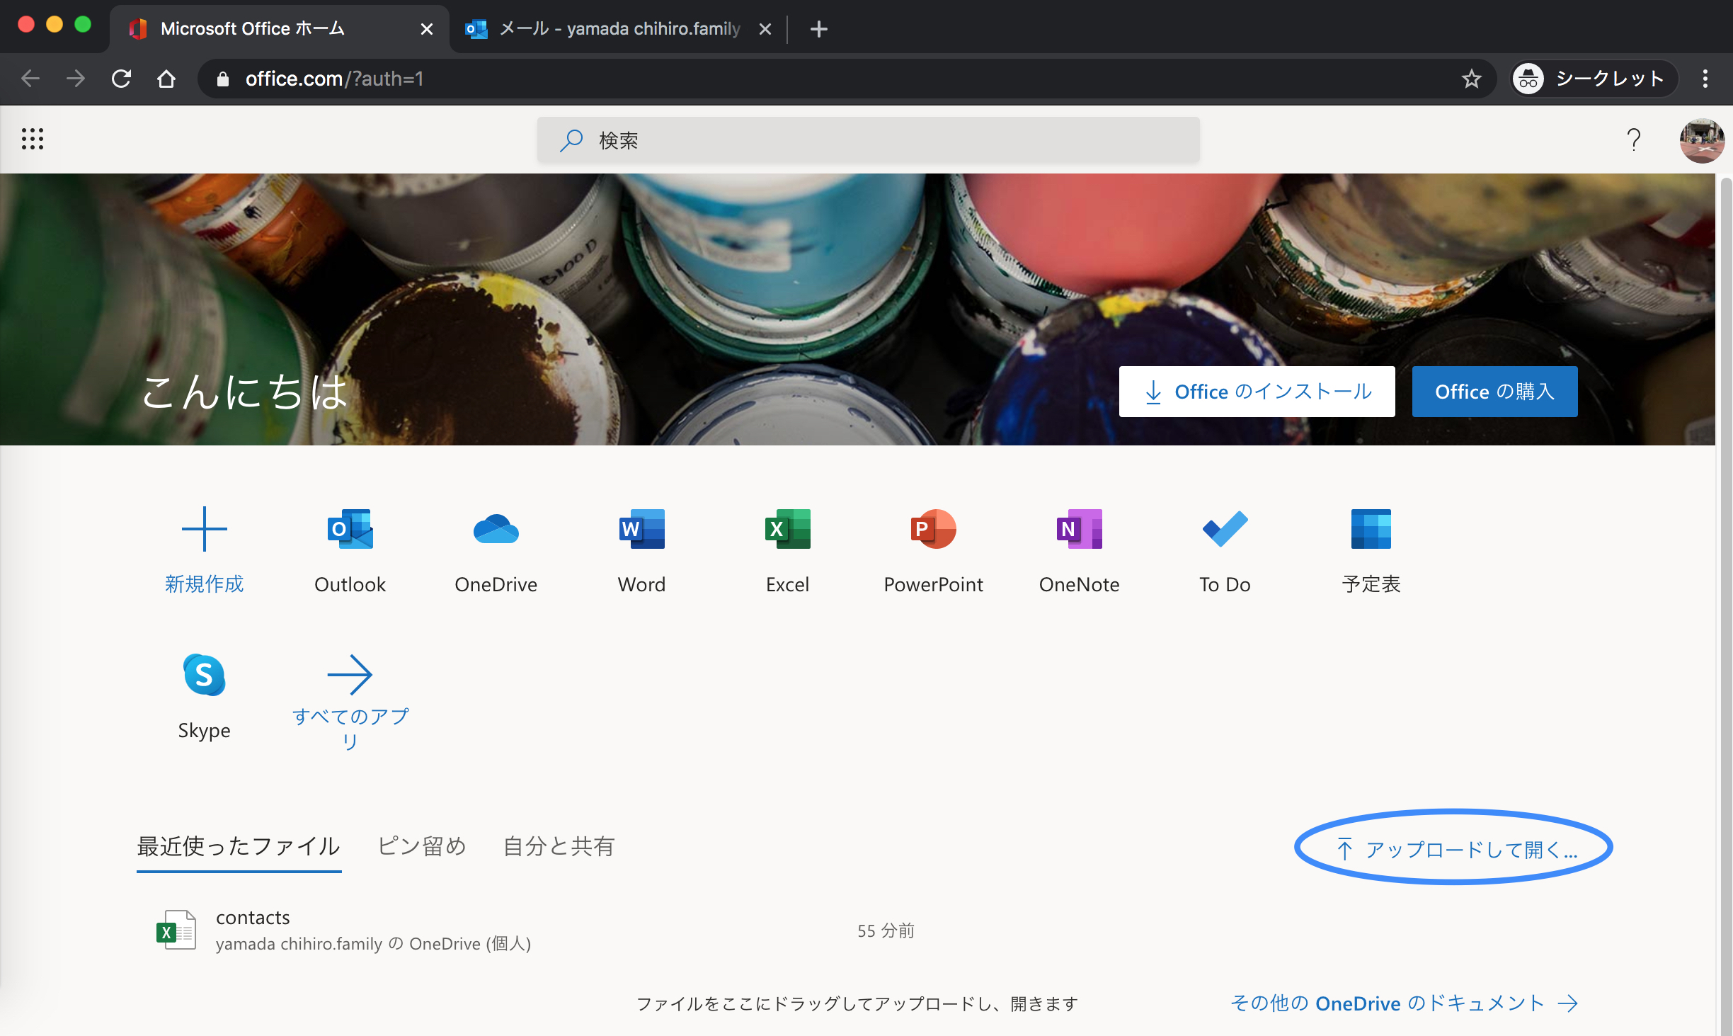
Task: Switch to the 自分と共有 tab
Action: (x=559, y=846)
